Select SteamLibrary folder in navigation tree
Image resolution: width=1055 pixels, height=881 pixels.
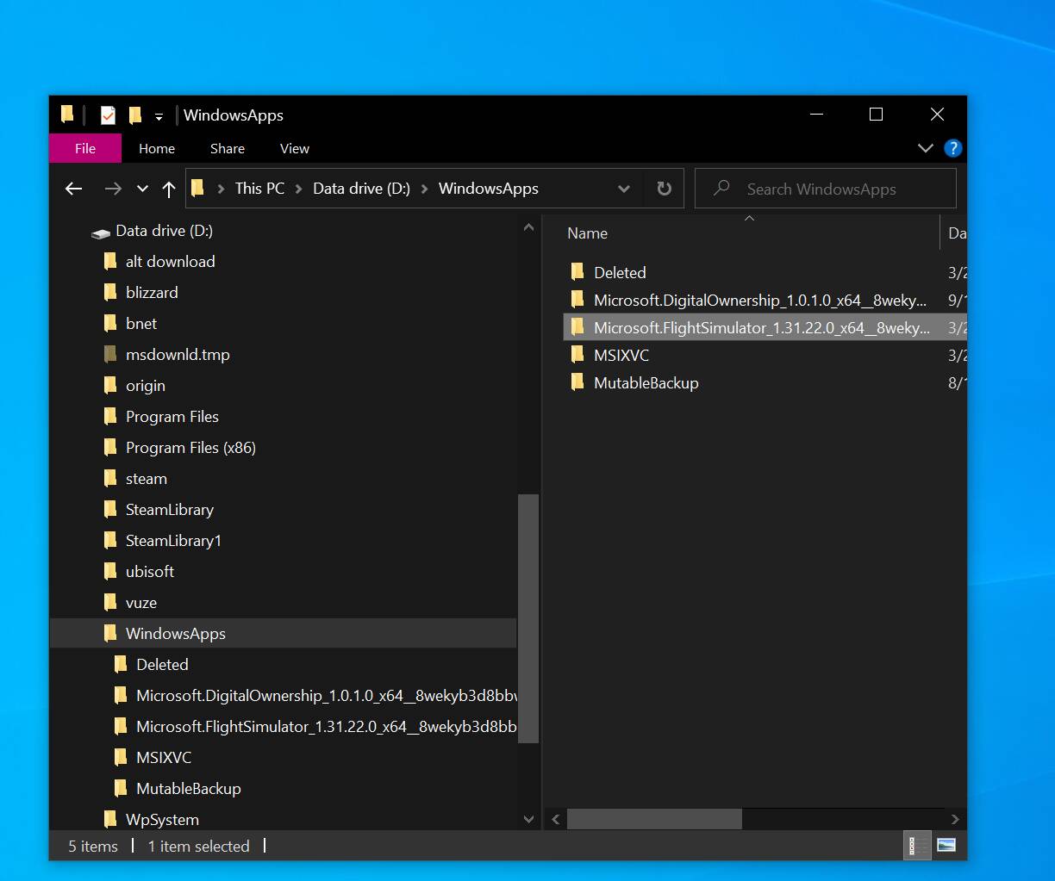169,510
